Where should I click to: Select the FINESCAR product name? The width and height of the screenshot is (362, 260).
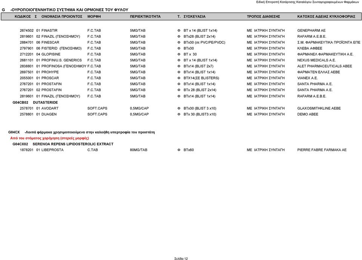click(50, 43)
